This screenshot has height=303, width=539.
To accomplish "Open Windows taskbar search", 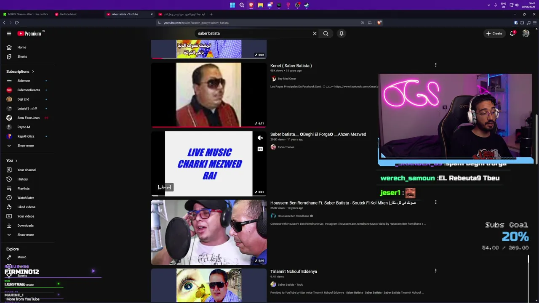I will click(x=242, y=5).
